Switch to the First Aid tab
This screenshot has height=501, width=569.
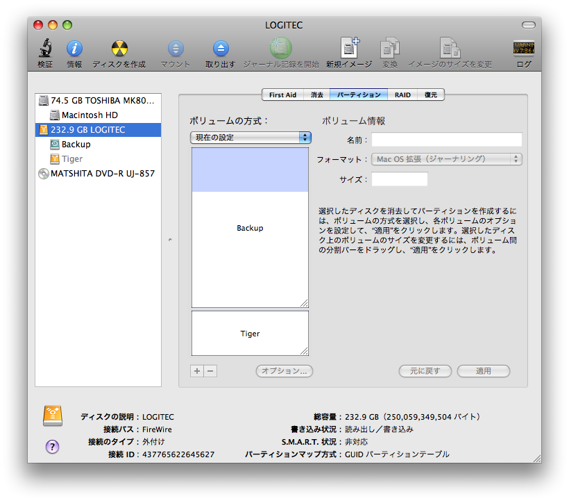(282, 95)
